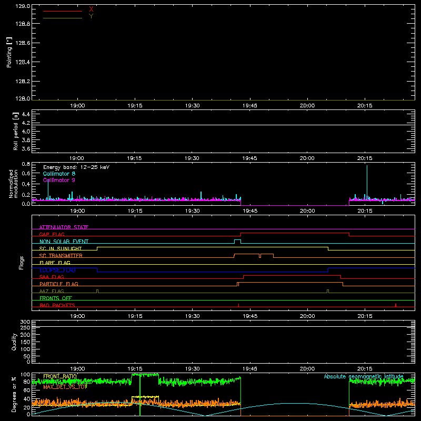Select the Pointing axis title
The width and height of the screenshot is (421, 421).
9,52
